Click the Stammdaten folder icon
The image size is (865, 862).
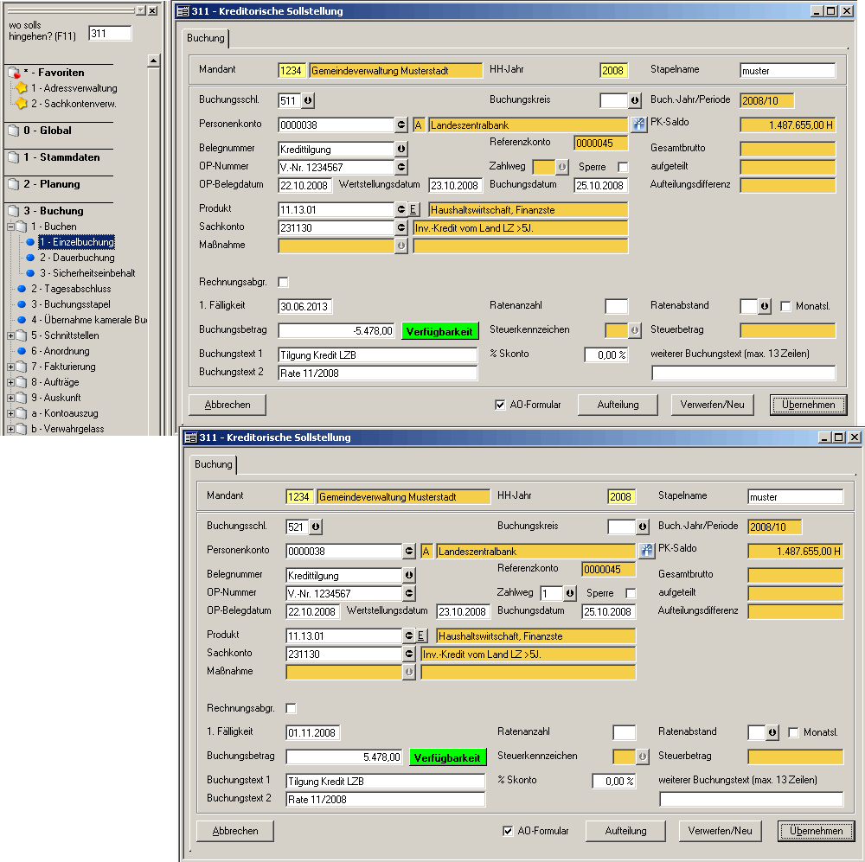tap(12, 158)
